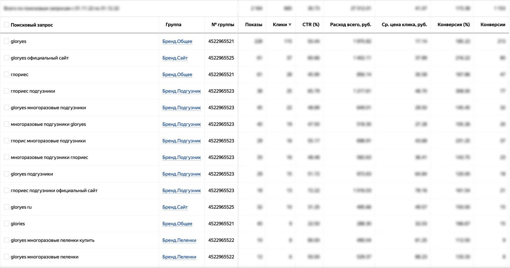The image size is (510, 268).
Task: Open Бренд.Подгузник link in gloryes подгузники row
Action: [x=182, y=174]
